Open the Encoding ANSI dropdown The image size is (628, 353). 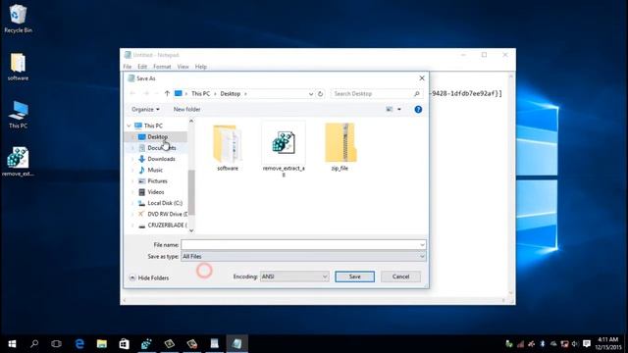[294, 277]
